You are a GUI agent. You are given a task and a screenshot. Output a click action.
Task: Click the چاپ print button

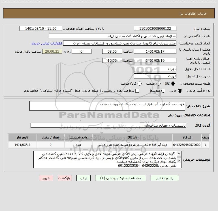tap(84, 178)
